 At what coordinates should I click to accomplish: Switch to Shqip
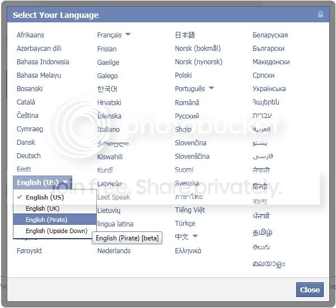[x=183, y=129]
